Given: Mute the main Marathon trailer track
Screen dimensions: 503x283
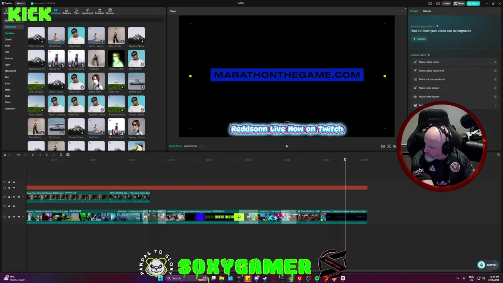Looking at the screenshot, I should tap(18, 217).
